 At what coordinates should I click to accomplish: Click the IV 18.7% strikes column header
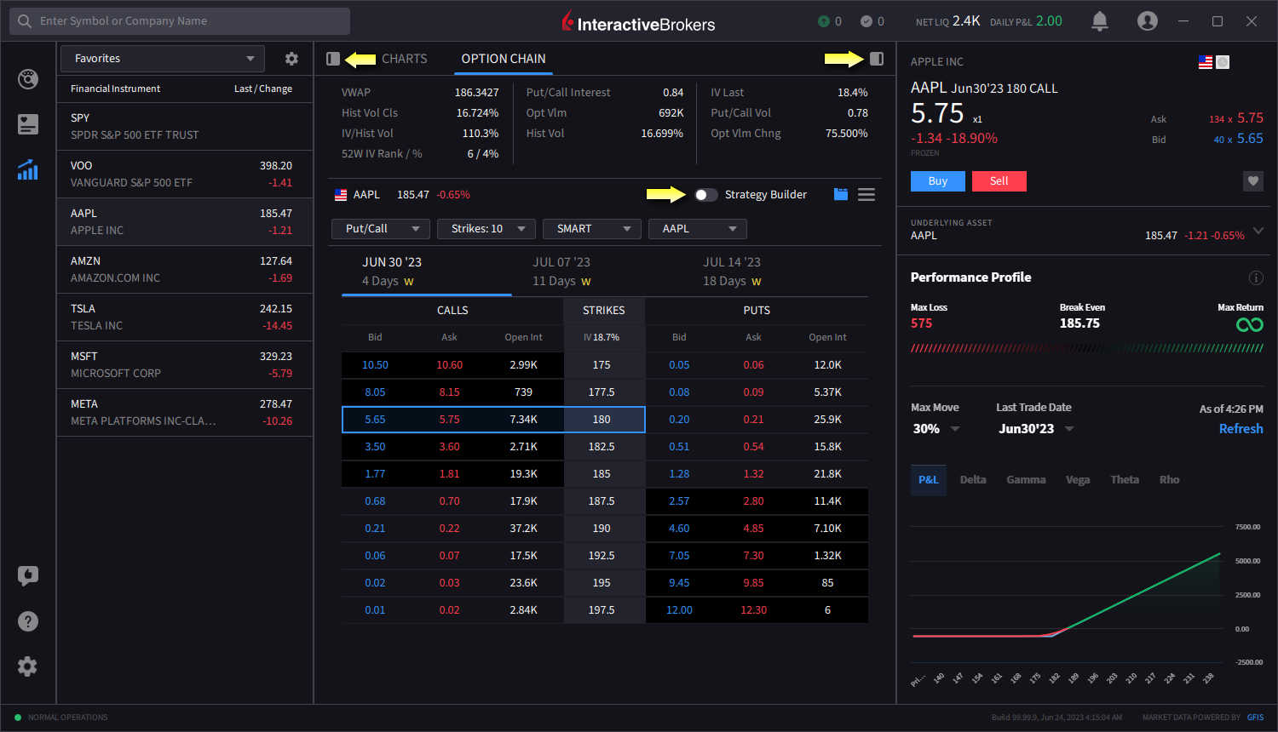tap(602, 338)
